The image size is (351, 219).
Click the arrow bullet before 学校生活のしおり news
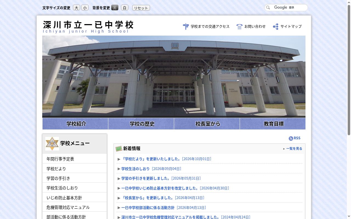119,169
